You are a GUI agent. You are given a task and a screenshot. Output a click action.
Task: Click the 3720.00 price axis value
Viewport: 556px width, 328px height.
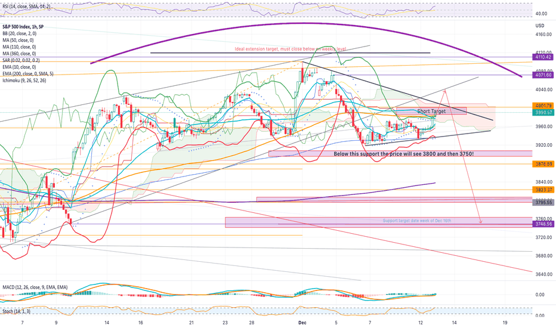click(x=543, y=237)
